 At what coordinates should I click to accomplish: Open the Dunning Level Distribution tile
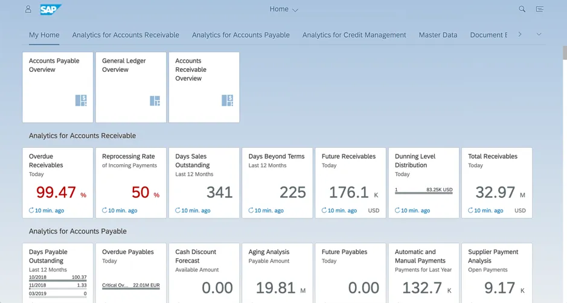[424, 183]
